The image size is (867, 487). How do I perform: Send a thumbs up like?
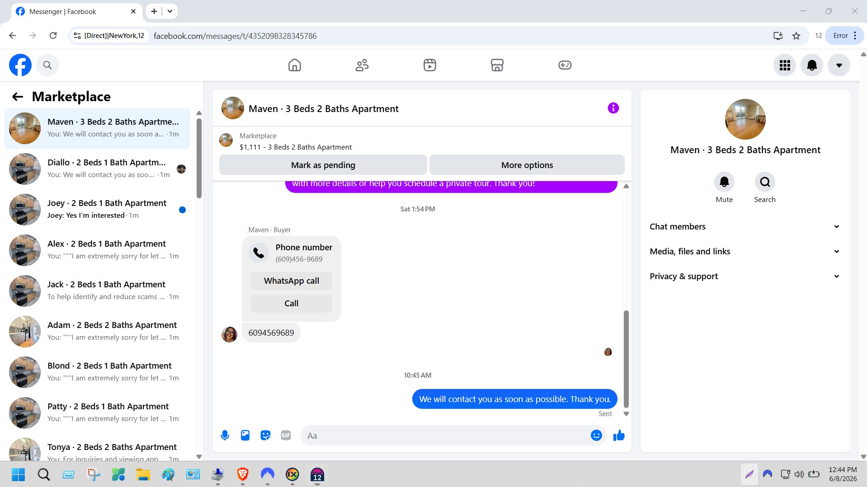coord(619,435)
